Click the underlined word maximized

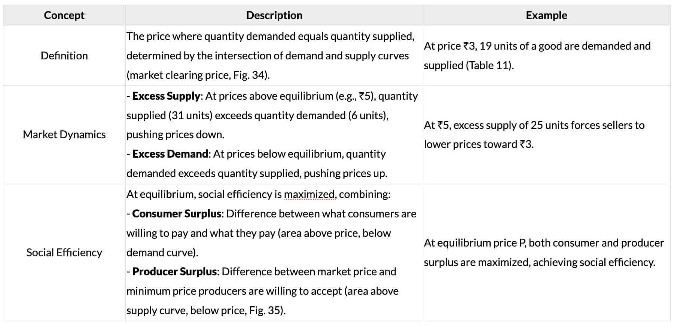coord(309,194)
